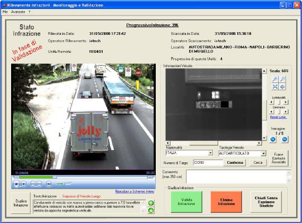Viewport: 302px width, 223px height.
Task: Zoom out on the plate image
Action: point(282,79)
